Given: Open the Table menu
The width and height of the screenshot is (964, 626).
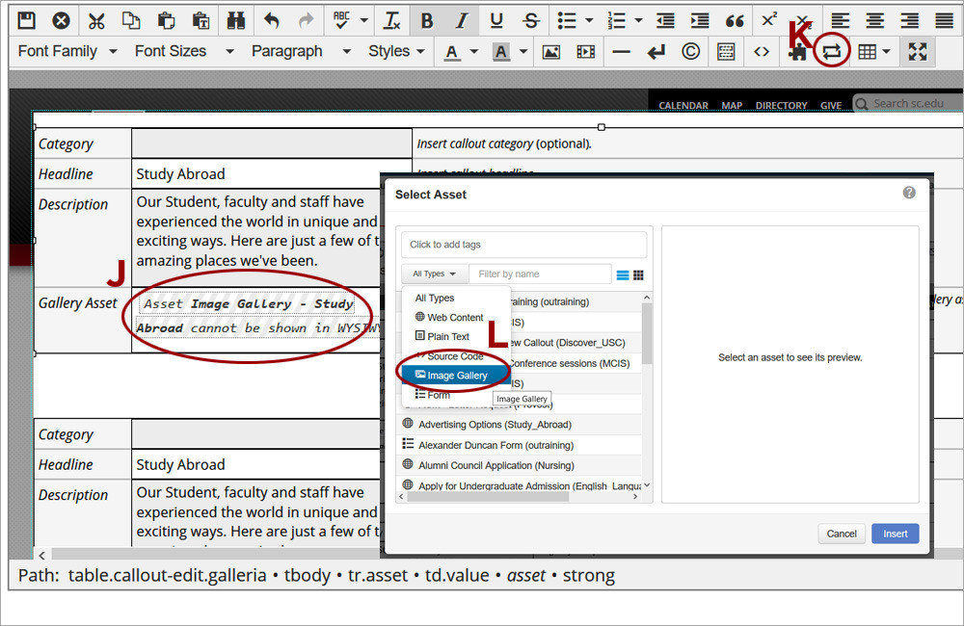Looking at the screenshot, I should coord(873,52).
